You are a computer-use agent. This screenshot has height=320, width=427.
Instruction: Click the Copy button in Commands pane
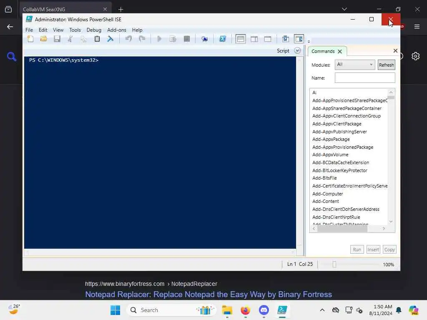tap(389, 249)
